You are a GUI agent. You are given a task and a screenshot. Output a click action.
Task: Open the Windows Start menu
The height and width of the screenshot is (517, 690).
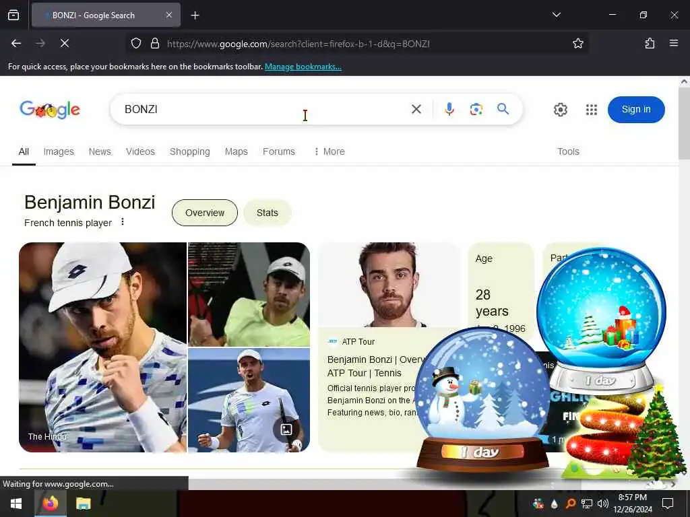coord(16,504)
